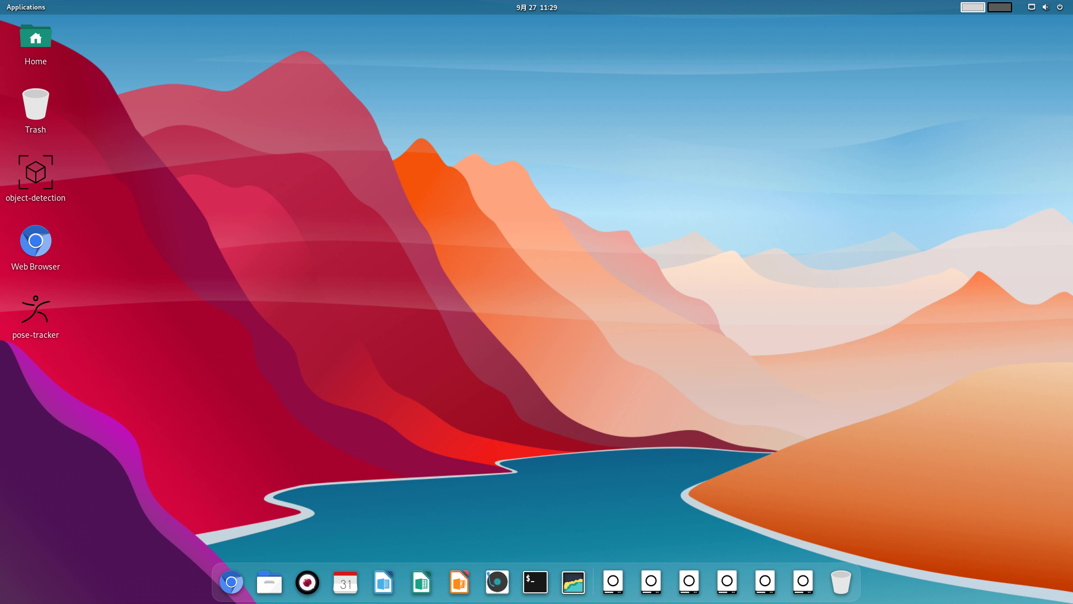The height and width of the screenshot is (604, 1073).
Task: Open the terminal from the dock
Action: [x=535, y=582]
